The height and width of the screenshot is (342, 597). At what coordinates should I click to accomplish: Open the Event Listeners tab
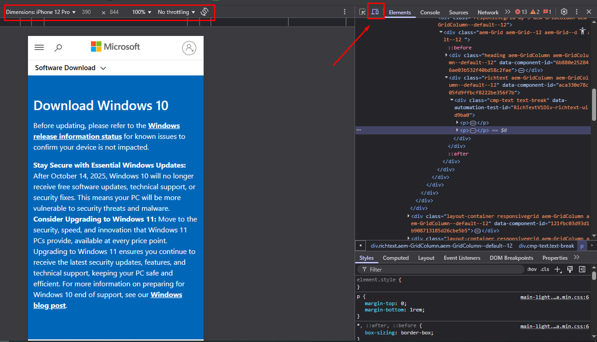[461, 258]
